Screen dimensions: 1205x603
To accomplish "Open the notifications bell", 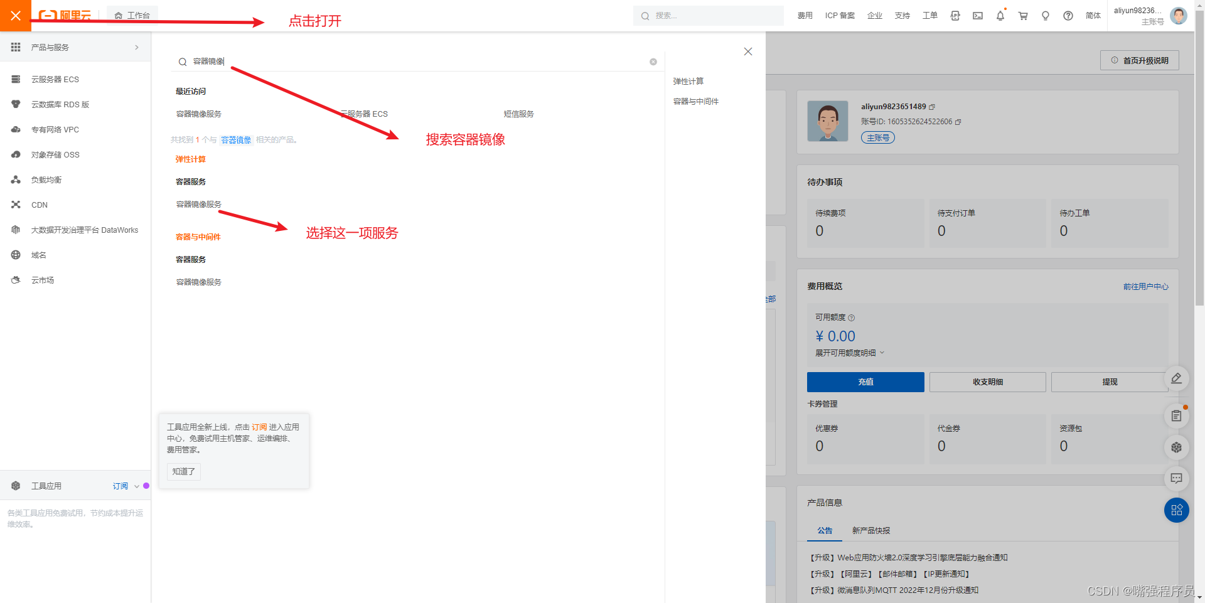I will point(1000,16).
